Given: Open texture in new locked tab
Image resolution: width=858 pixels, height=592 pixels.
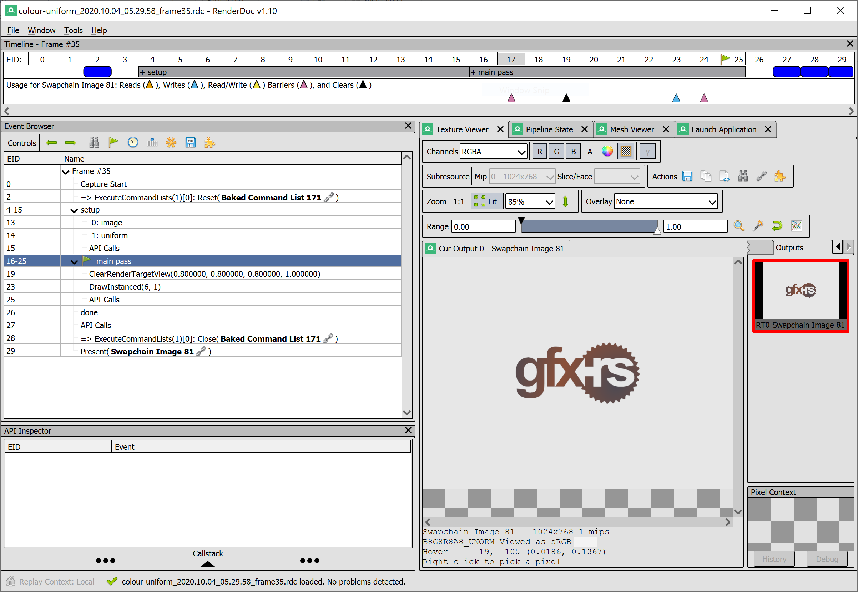Looking at the screenshot, I should (x=725, y=176).
